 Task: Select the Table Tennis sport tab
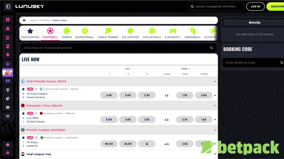[108, 33]
